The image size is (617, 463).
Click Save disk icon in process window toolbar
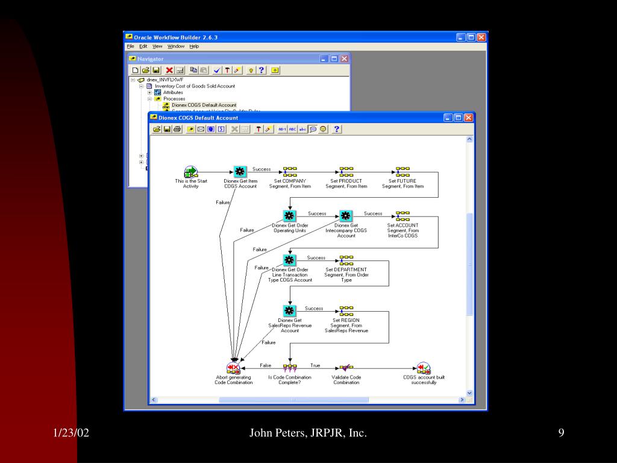click(167, 129)
